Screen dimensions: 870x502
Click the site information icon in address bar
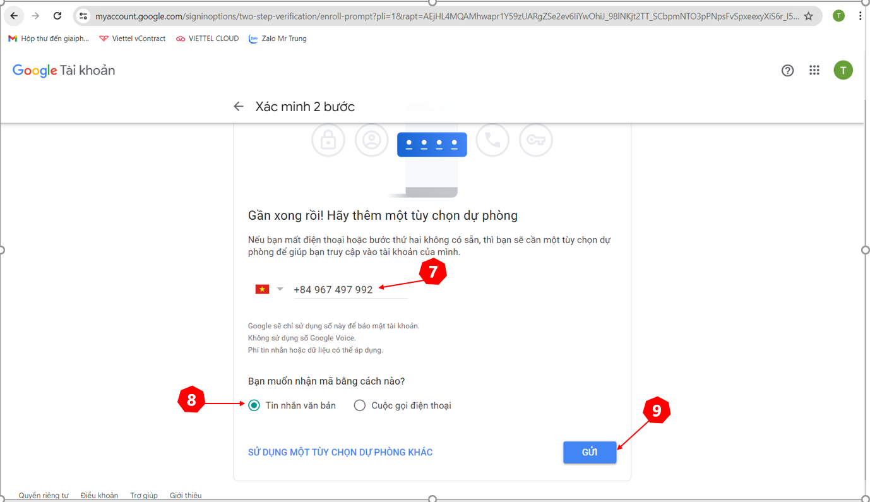click(83, 16)
